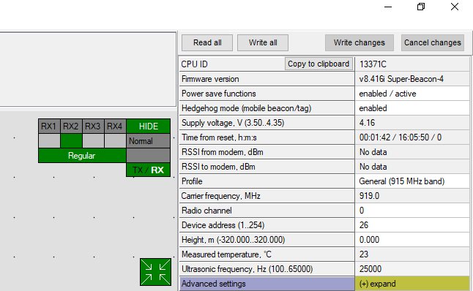Viewport: 473px width, 291px height.
Task: Select the Advanced settings row label
Action: point(267,284)
